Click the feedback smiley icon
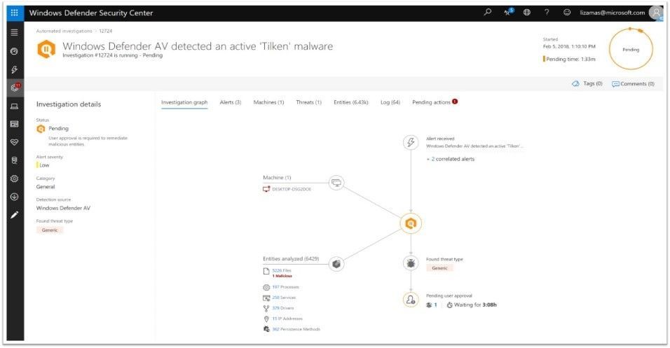This screenshot has width=670, height=348. (x=566, y=13)
